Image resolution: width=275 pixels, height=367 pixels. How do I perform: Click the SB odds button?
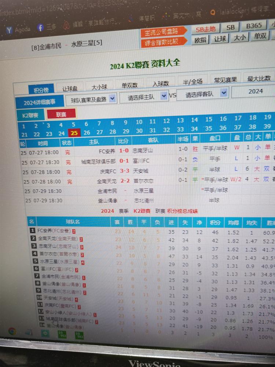click(230, 28)
